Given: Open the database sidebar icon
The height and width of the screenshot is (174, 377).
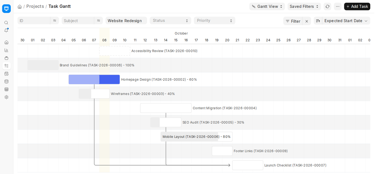Looking at the screenshot, I should (6, 82).
